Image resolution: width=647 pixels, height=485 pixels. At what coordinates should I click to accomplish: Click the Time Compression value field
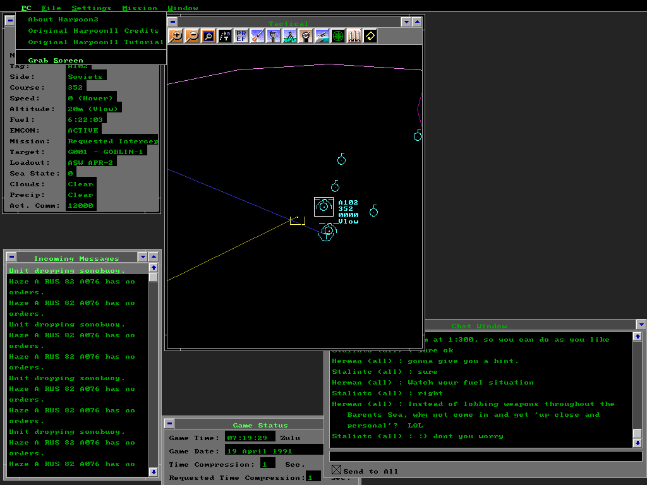coord(268,464)
